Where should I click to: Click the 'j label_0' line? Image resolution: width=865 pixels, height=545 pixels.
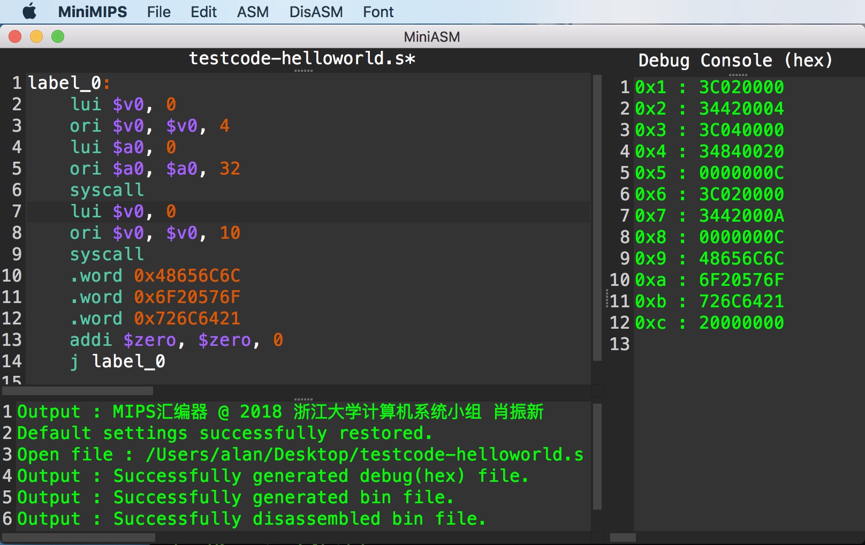click(118, 361)
